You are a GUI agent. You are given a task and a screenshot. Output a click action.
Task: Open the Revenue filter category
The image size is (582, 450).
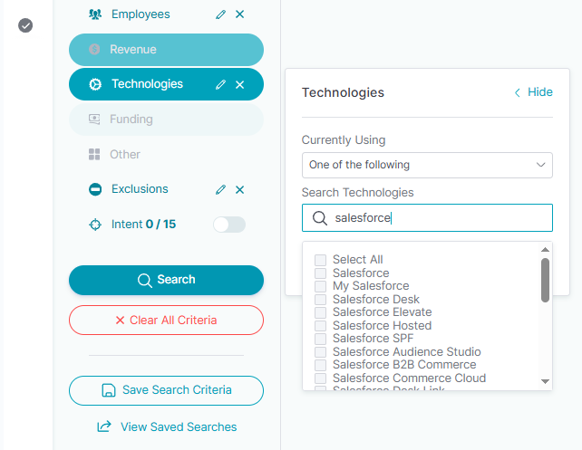(166, 50)
